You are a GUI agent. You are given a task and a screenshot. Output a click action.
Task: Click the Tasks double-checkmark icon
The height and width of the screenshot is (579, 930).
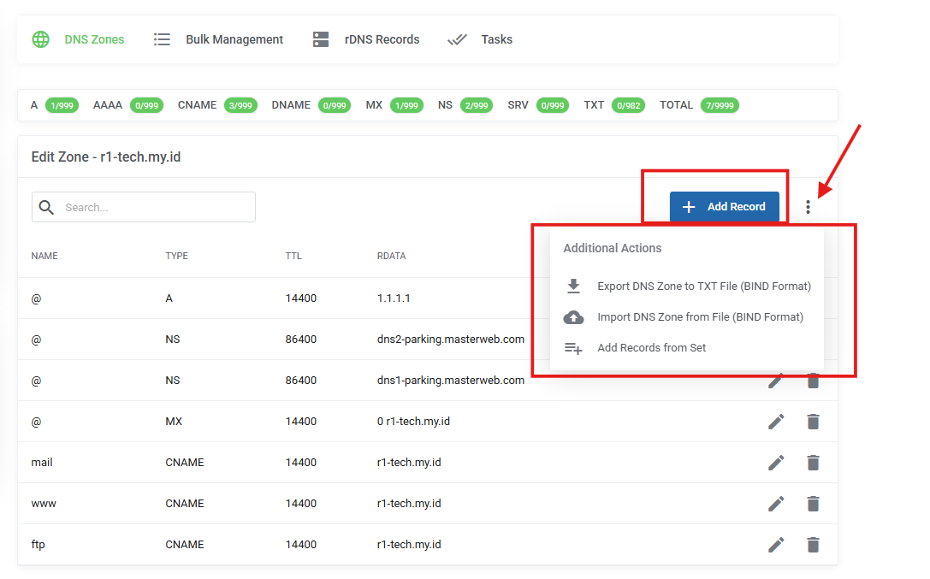click(457, 38)
